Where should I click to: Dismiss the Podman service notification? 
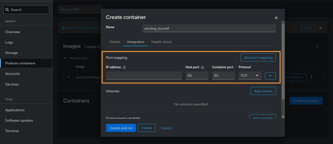click(x=321, y=28)
